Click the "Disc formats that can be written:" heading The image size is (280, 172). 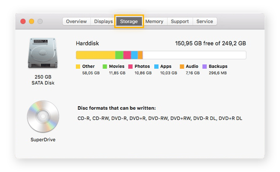(117, 108)
